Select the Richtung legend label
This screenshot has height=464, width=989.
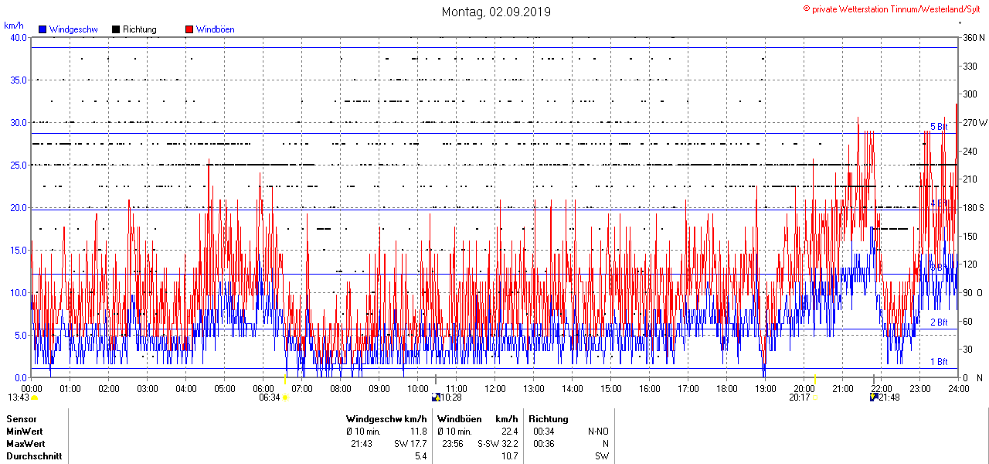tap(140, 29)
